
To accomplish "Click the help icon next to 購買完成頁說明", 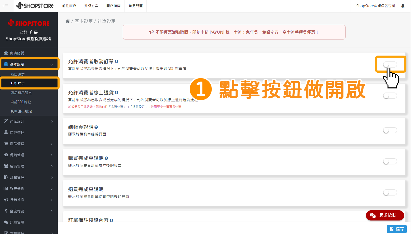I will click(106, 158).
